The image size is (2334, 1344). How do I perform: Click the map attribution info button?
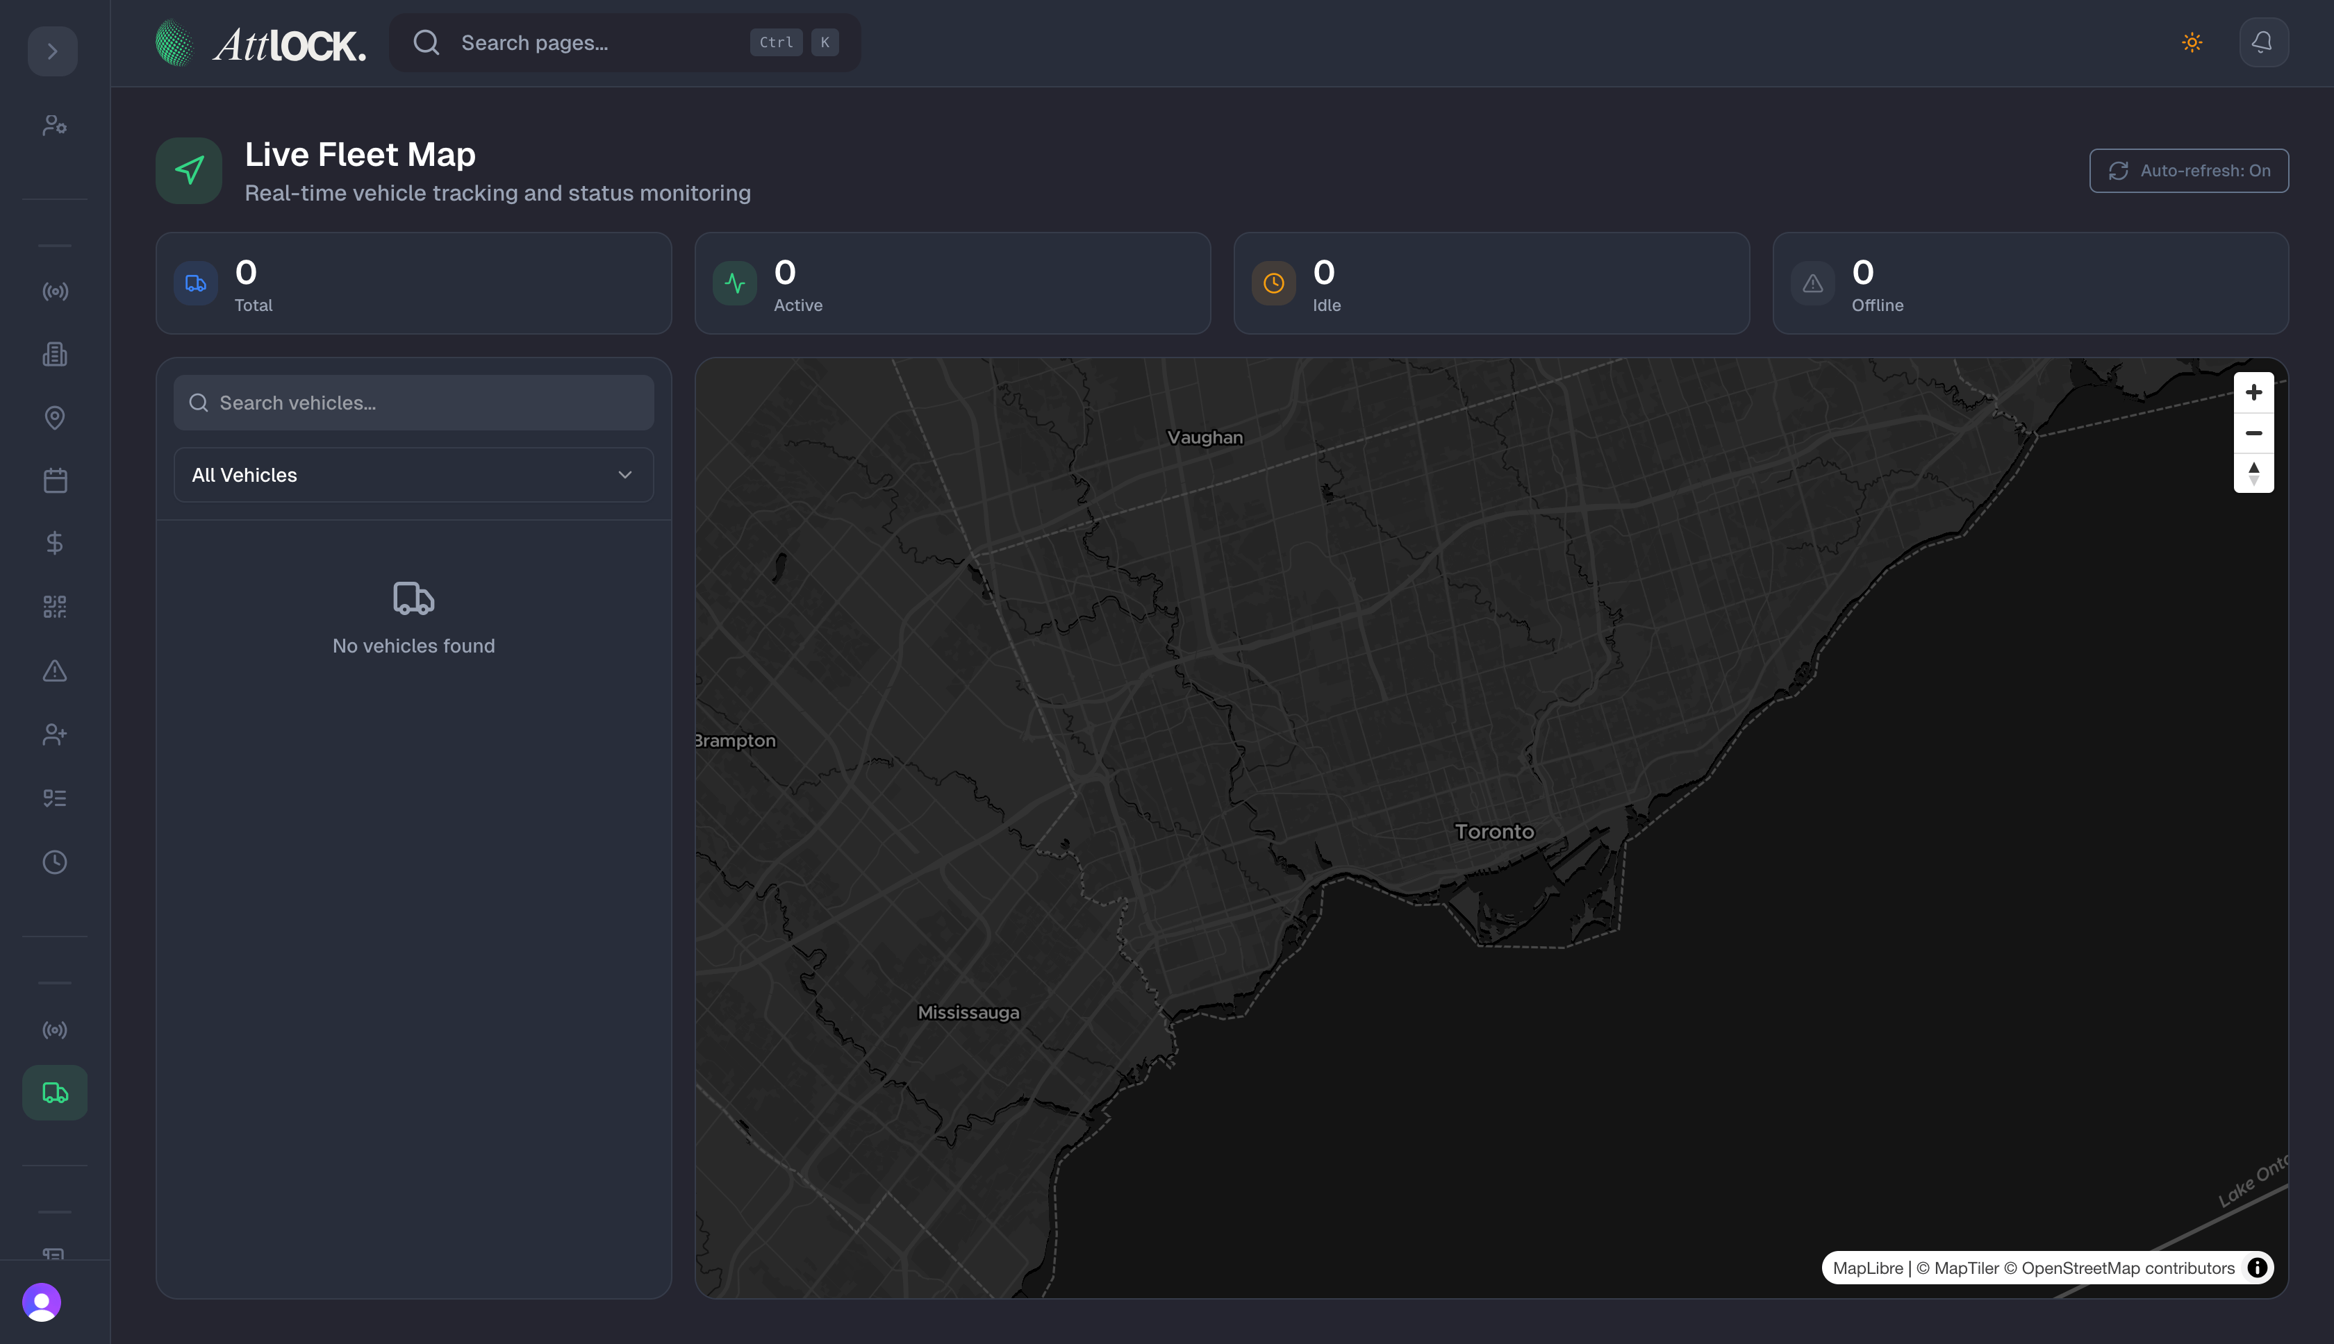2259,1268
